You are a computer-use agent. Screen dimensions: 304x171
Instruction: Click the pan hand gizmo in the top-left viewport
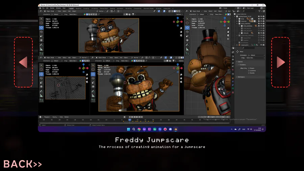point(181,32)
